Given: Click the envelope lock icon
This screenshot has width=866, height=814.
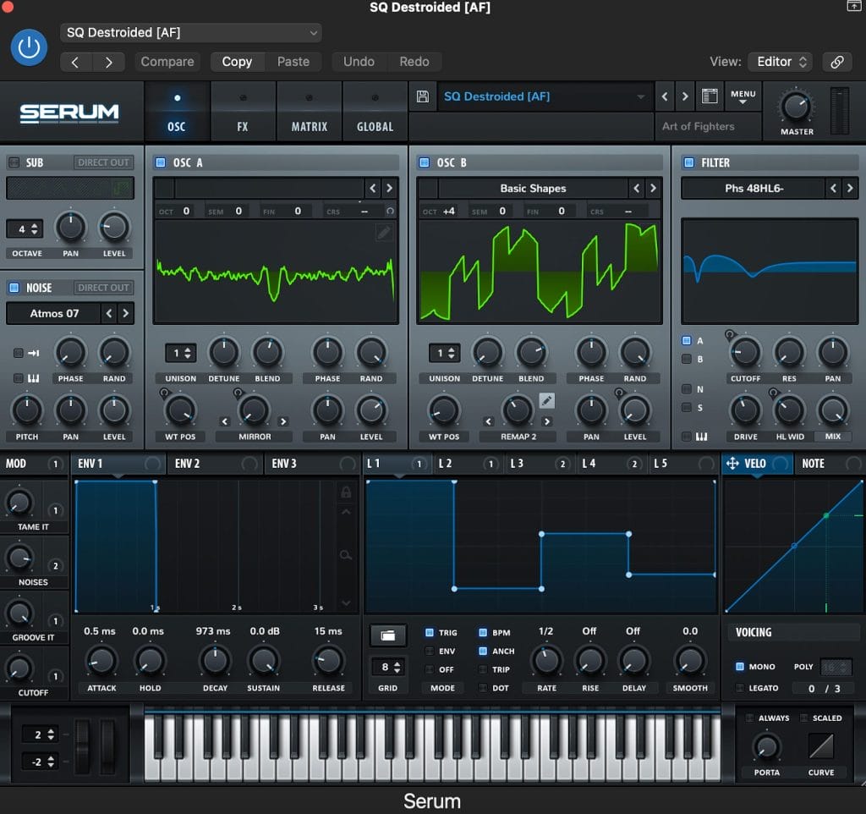Looking at the screenshot, I should tap(346, 492).
